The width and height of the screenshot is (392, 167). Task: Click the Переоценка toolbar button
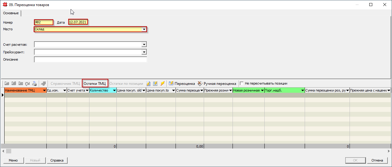[182, 84]
